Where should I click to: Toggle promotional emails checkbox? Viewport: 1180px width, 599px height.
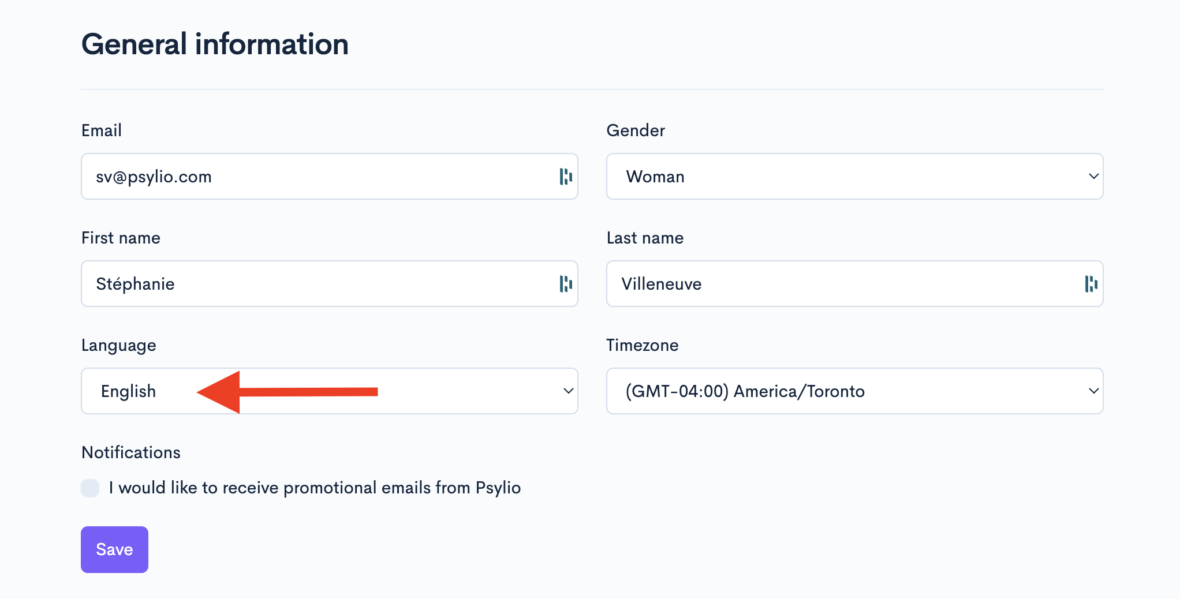90,488
